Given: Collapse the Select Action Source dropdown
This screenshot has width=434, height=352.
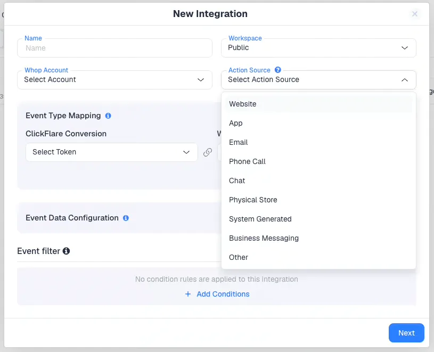Looking at the screenshot, I should tap(318, 80).
